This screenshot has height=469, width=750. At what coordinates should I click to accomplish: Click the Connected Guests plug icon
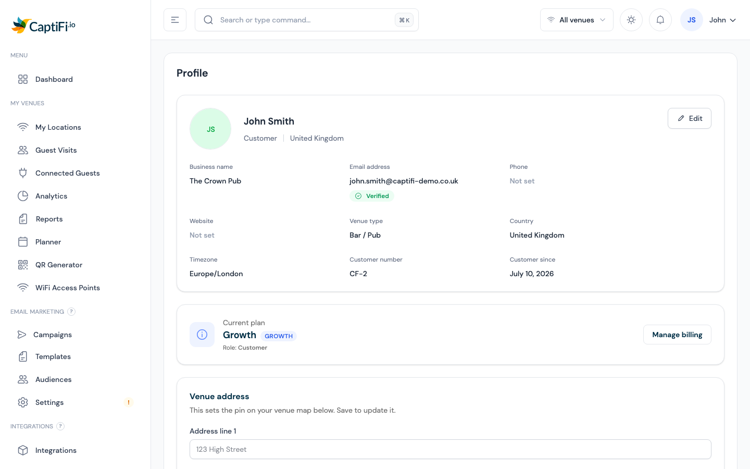(23, 173)
